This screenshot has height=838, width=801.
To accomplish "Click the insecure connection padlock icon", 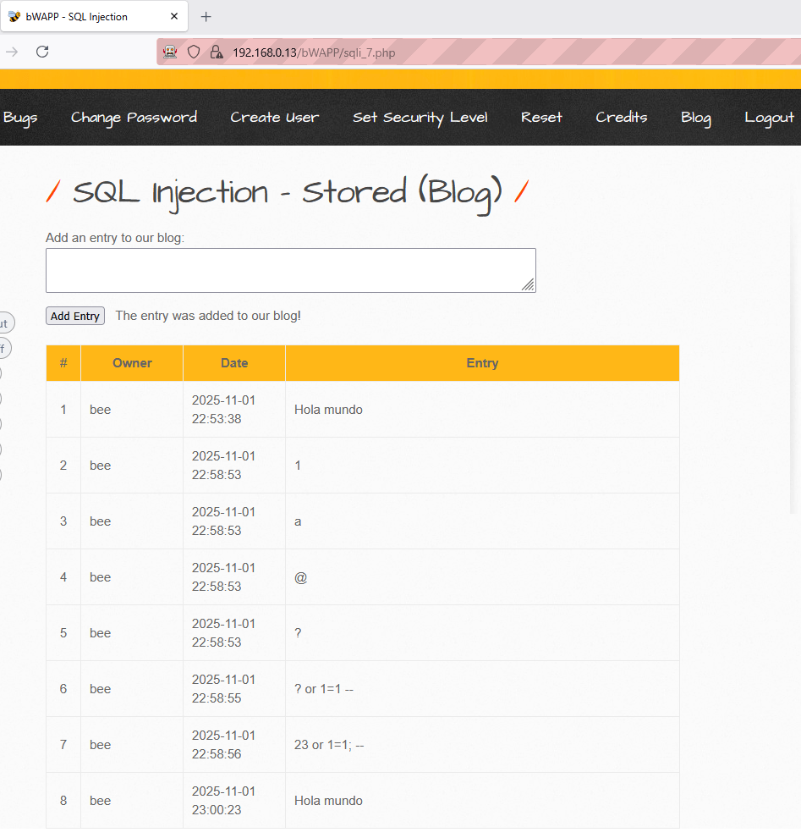I will [216, 52].
